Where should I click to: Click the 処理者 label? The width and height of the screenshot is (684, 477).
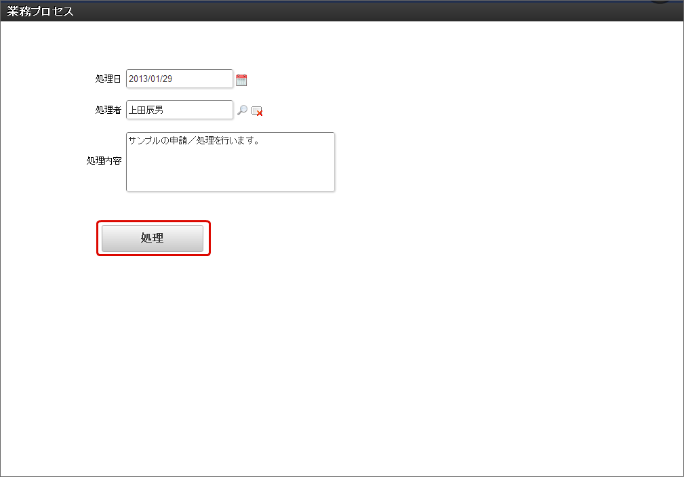coord(108,110)
